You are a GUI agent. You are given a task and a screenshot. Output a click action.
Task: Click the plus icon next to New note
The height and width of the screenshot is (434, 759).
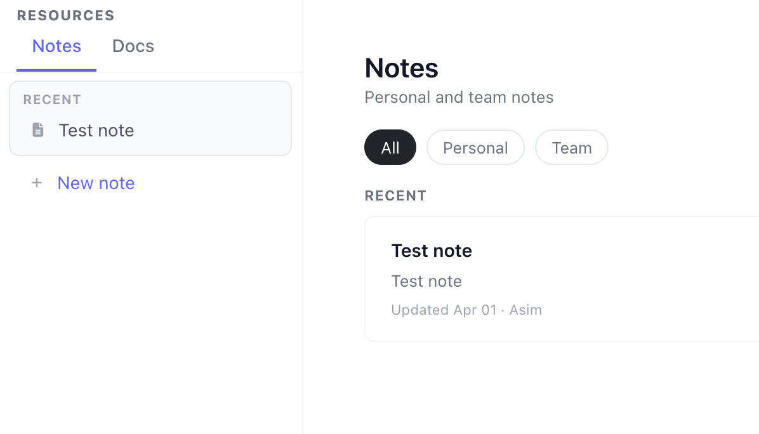(37, 183)
